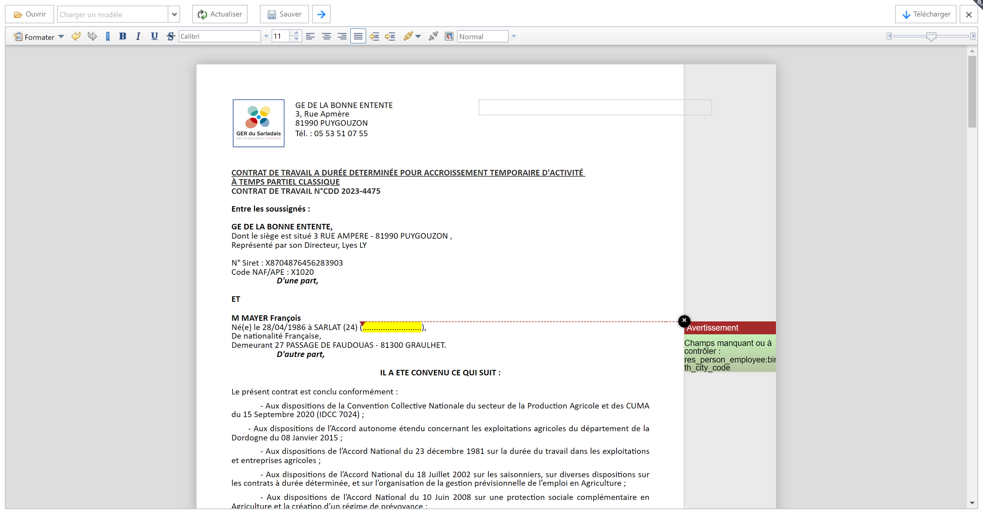Screen dimensions: 983x514
Task: Insert a hyperlink with the link icon
Action: 408,36
